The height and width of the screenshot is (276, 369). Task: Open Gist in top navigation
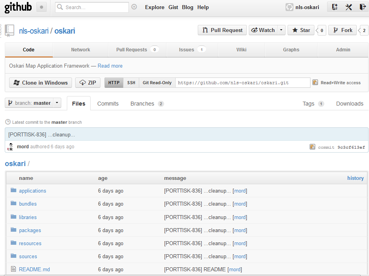[173, 7]
